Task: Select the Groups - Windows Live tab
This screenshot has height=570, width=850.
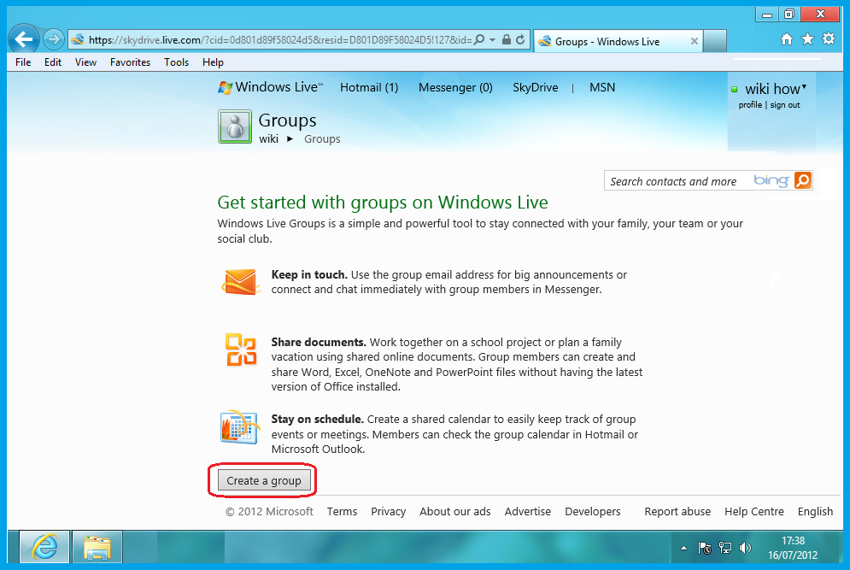Action: [618, 41]
